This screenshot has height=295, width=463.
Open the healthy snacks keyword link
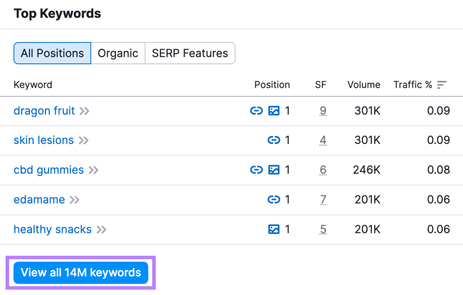tap(52, 229)
